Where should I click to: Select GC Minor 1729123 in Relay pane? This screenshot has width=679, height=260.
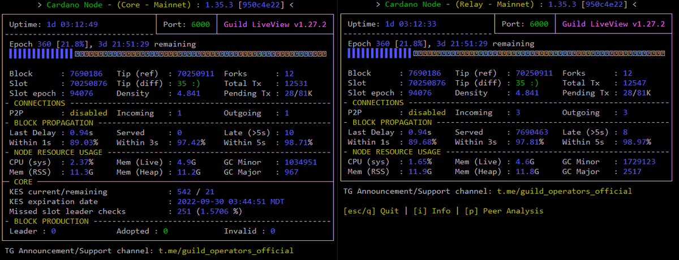point(639,162)
